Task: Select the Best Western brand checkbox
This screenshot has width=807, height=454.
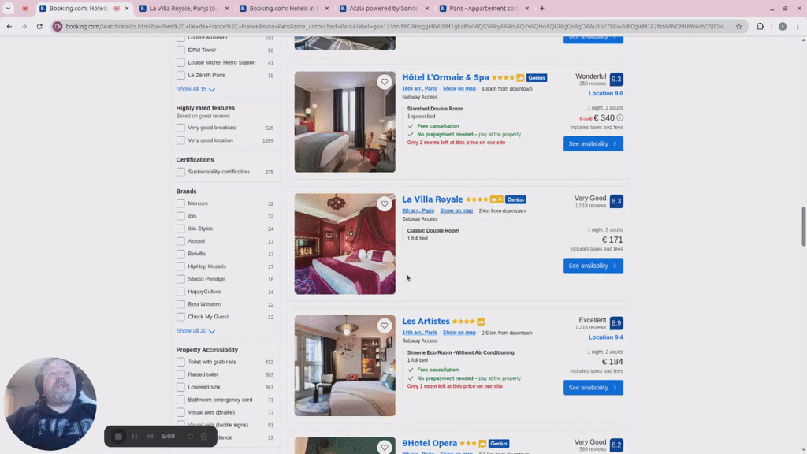Action: (180, 304)
